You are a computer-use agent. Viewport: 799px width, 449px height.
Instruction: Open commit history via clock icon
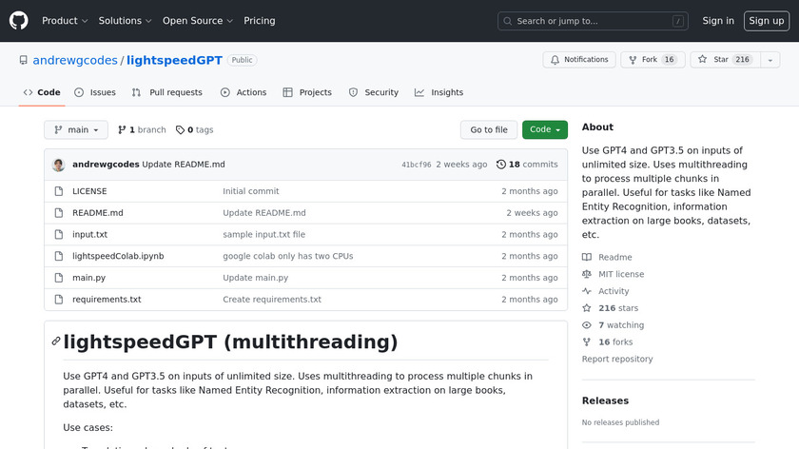click(x=501, y=165)
